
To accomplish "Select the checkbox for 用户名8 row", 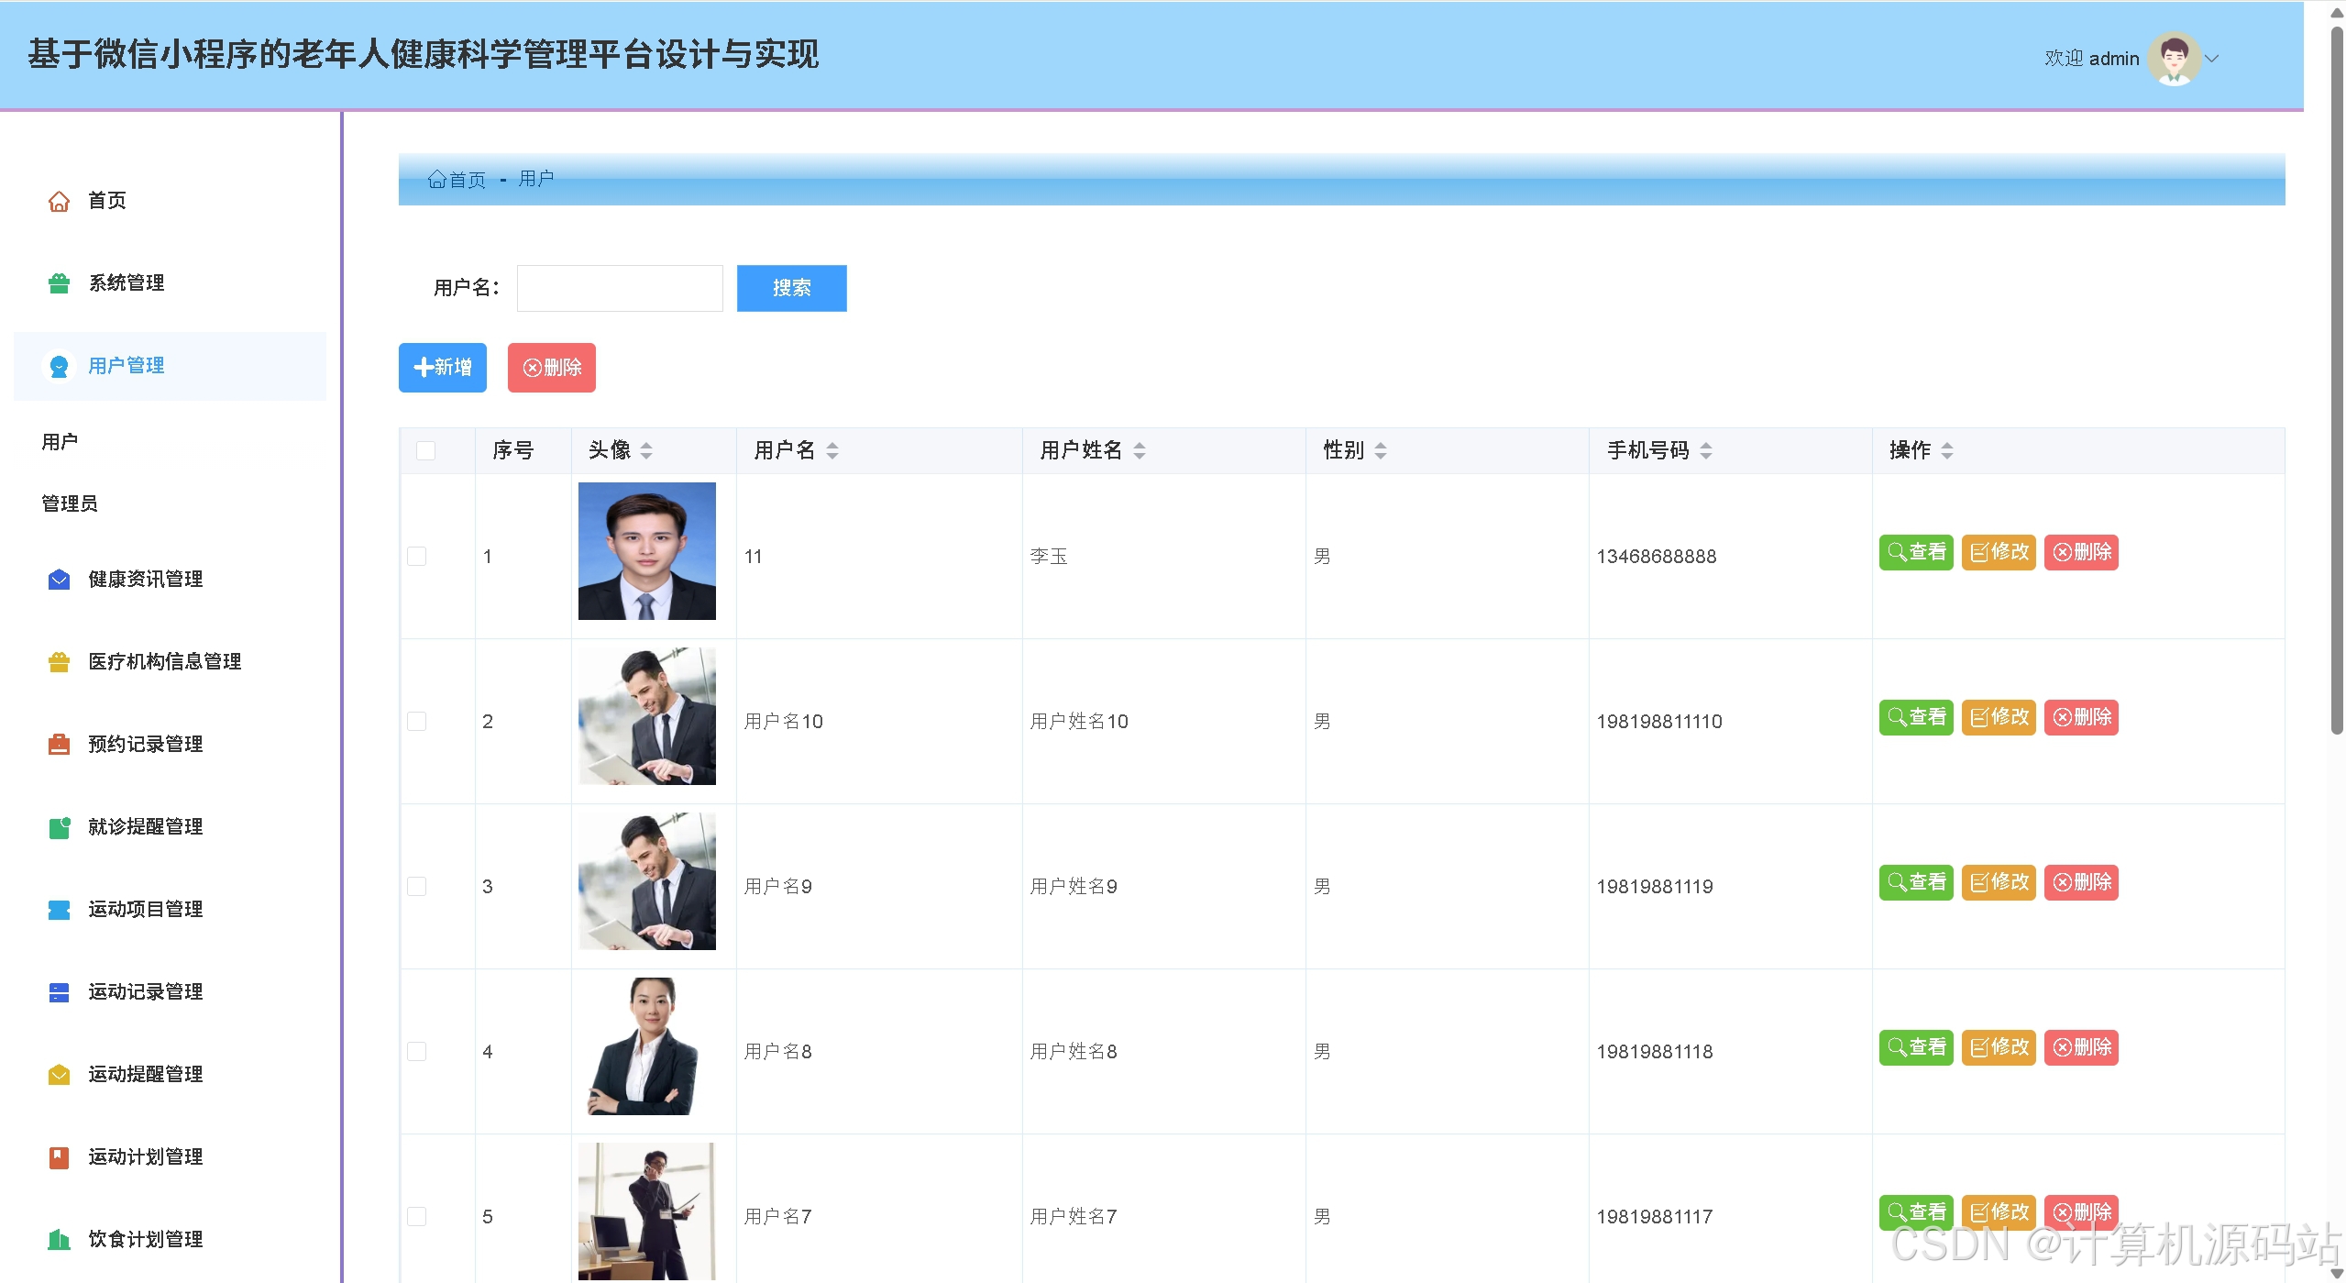I will [x=416, y=1051].
